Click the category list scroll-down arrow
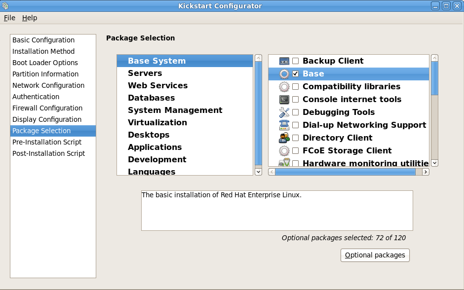The width and height of the screenshot is (464, 290). click(x=258, y=172)
